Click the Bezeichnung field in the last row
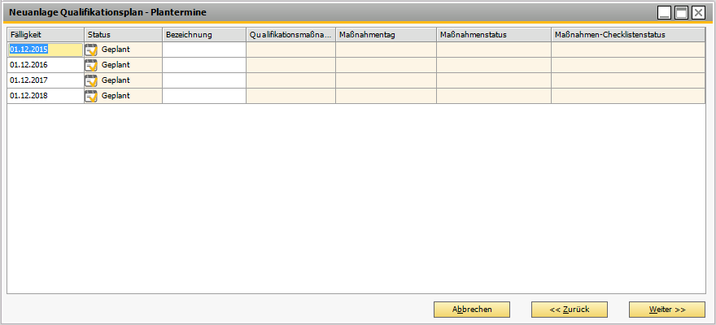Viewport: 716px width, 325px height. click(203, 96)
